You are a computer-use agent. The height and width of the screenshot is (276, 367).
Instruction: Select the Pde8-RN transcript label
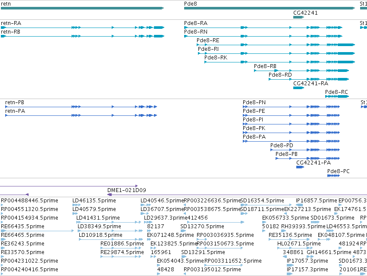tap(196, 32)
